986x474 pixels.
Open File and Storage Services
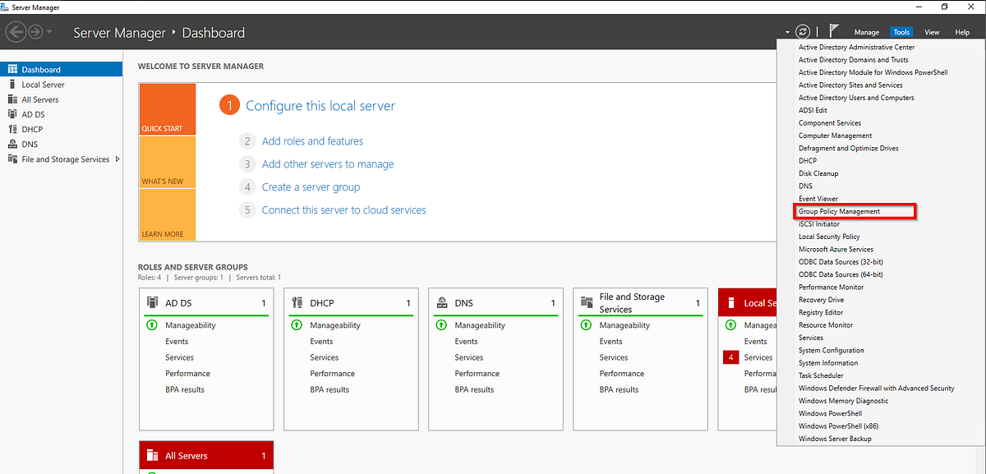62,159
